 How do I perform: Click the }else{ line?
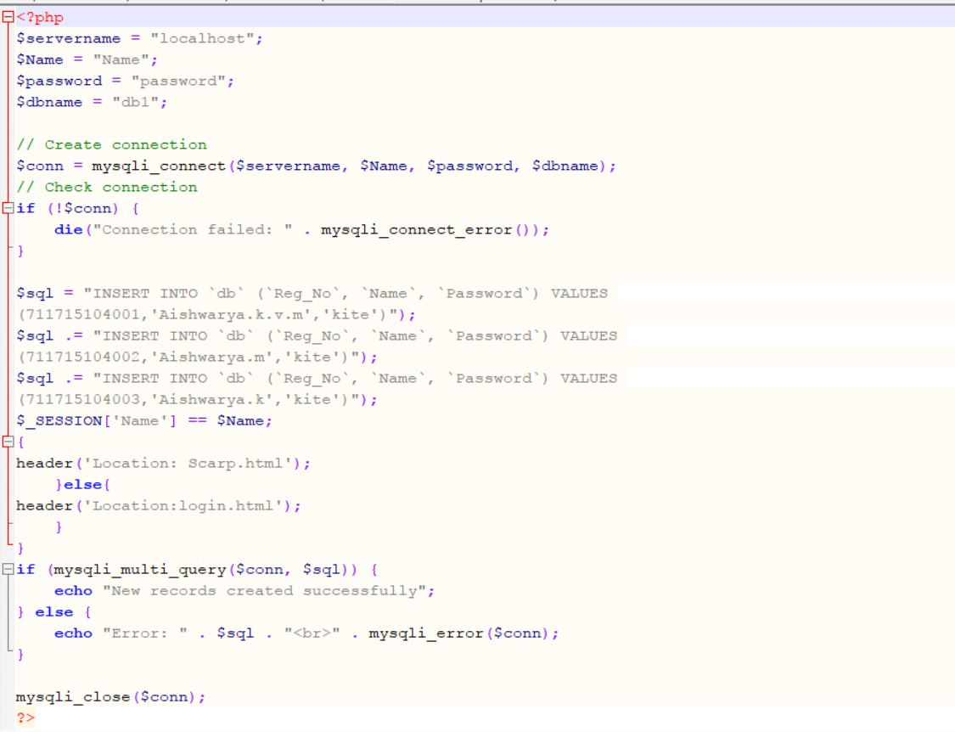click(x=82, y=485)
